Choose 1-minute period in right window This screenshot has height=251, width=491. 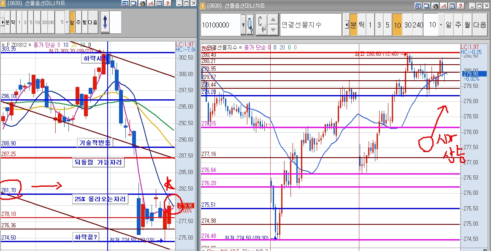click(370, 25)
